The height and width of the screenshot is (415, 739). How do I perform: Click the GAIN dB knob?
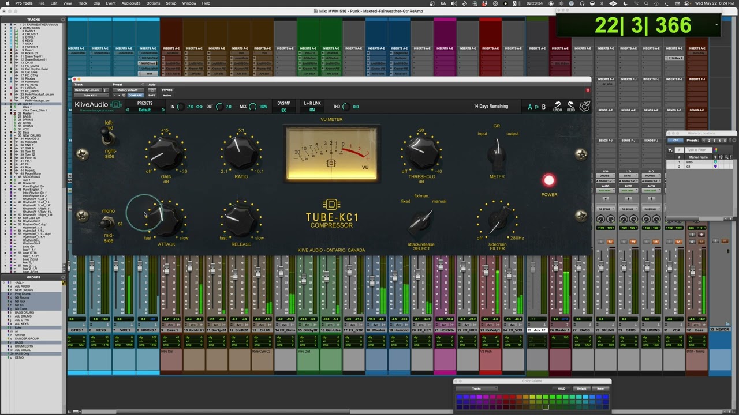click(x=165, y=152)
